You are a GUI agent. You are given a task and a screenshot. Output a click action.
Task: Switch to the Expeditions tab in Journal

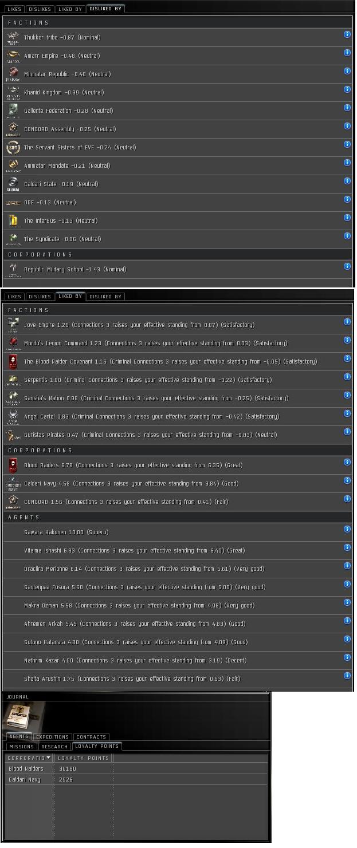(x=52, y=737)
